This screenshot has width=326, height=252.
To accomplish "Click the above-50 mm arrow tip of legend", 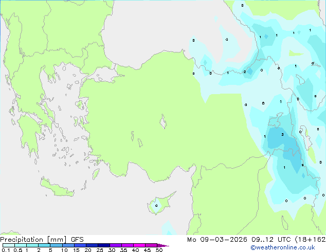I will coord(163,246).
